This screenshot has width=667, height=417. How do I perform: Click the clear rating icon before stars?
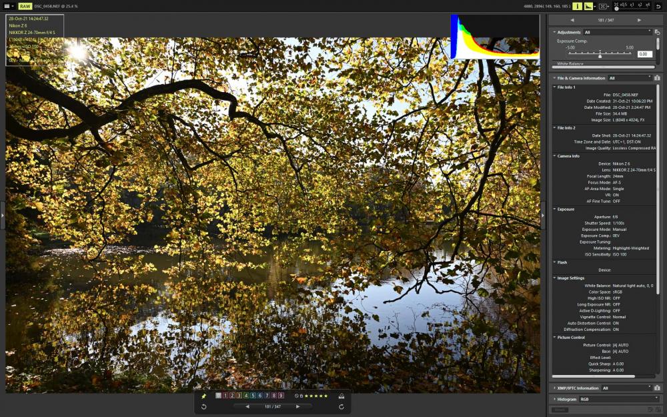pyautogui.click(x=297, y=396)
